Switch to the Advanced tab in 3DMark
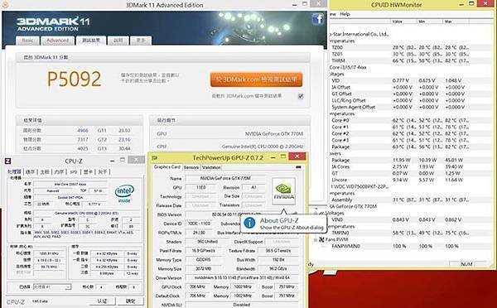Screen dimensions: 497x308 [x=57, y=41]
